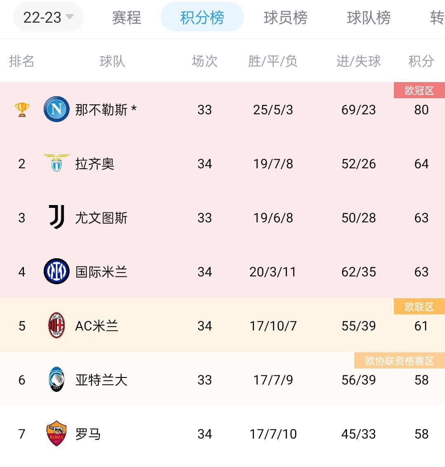Click the gold trophy icon

click(22, 110)
